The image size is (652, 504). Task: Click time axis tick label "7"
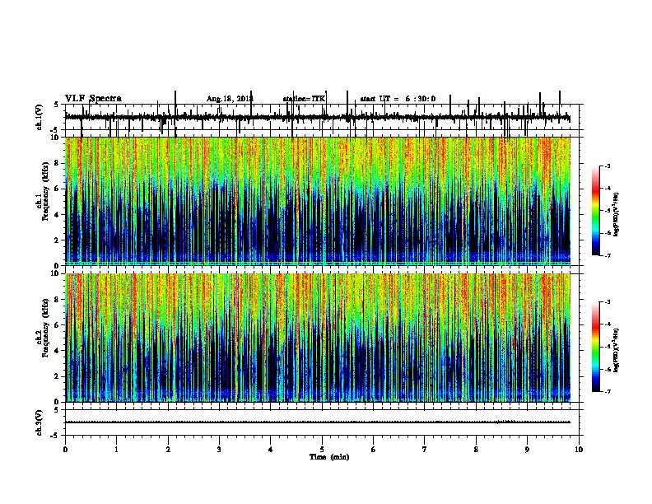click(425, 450)
